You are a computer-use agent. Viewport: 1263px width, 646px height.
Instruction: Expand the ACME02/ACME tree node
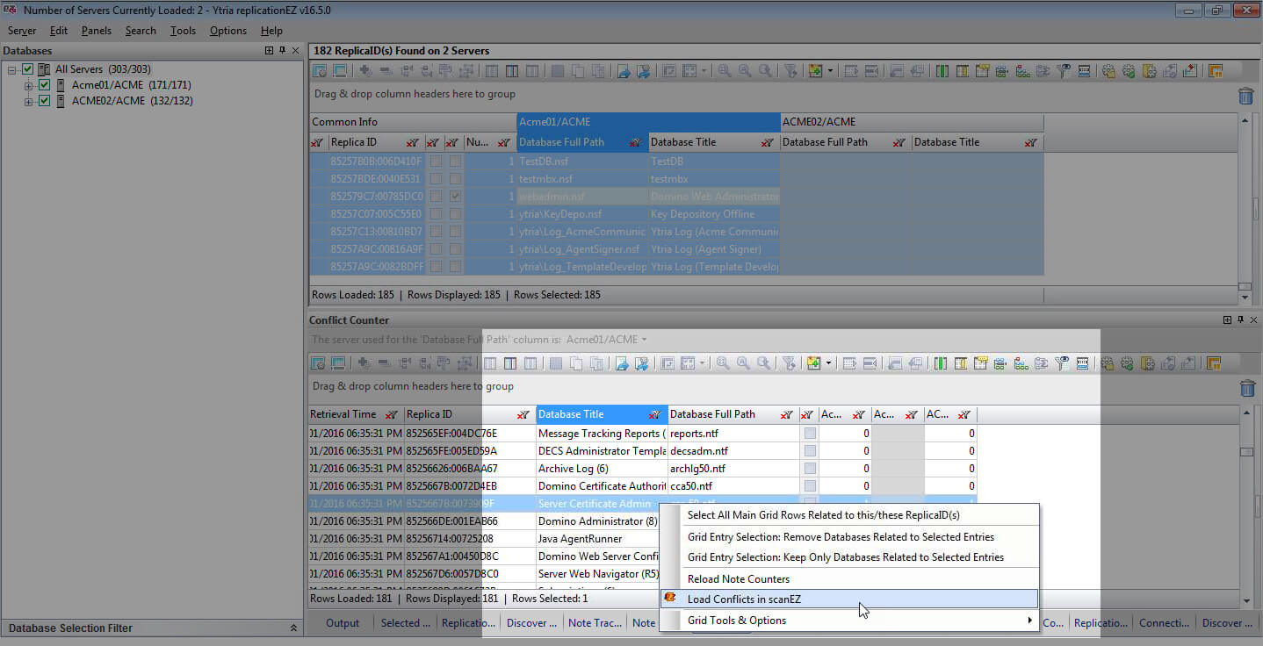(x=28, y=101)
